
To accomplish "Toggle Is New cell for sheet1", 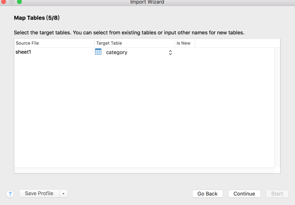I will [x=185, y=52].
